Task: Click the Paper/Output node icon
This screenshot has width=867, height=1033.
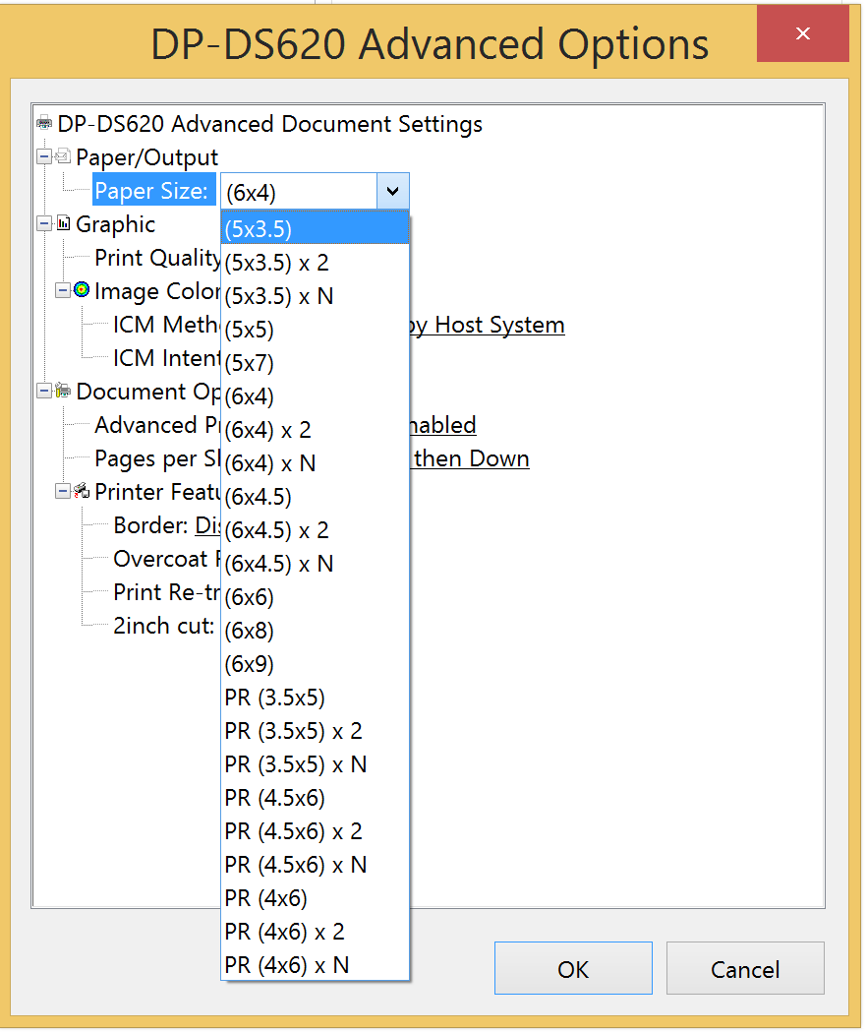Action: 63,156
